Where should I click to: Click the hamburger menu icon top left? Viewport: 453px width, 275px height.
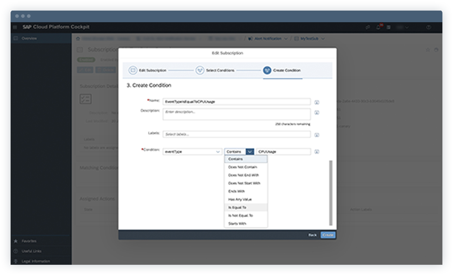(14, 27)
